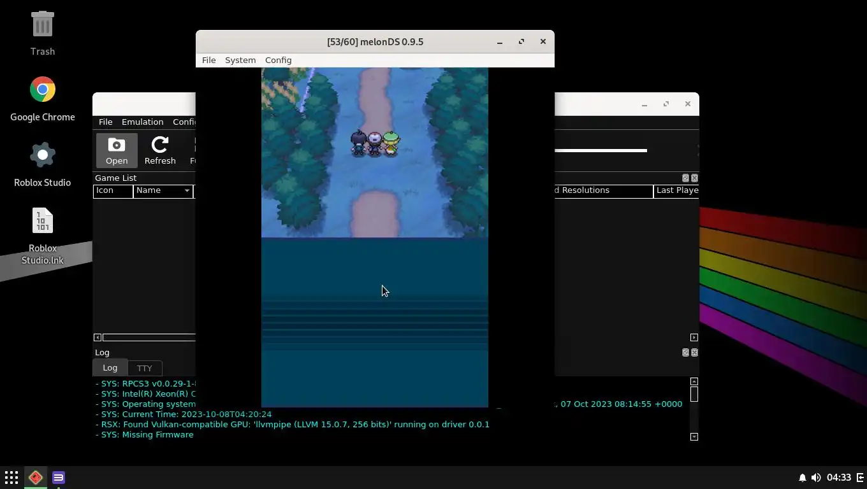Close the melonDS window
Image resolution: width=867 pixels, height=489 pixels.
[x=543, y=42]
